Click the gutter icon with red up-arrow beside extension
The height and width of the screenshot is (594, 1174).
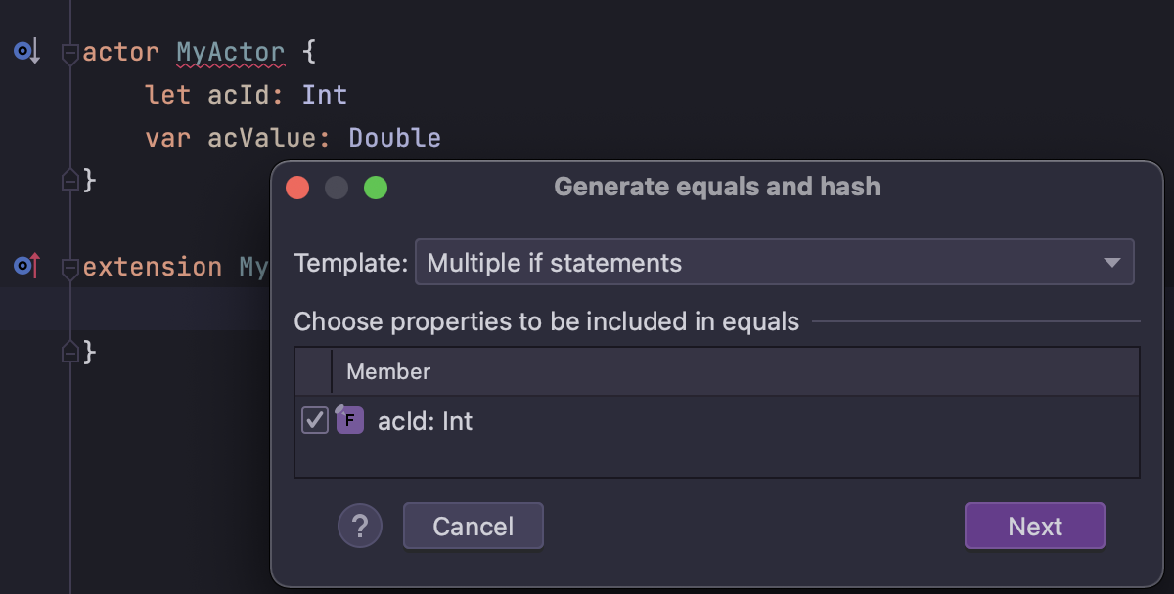click(25, 266)
